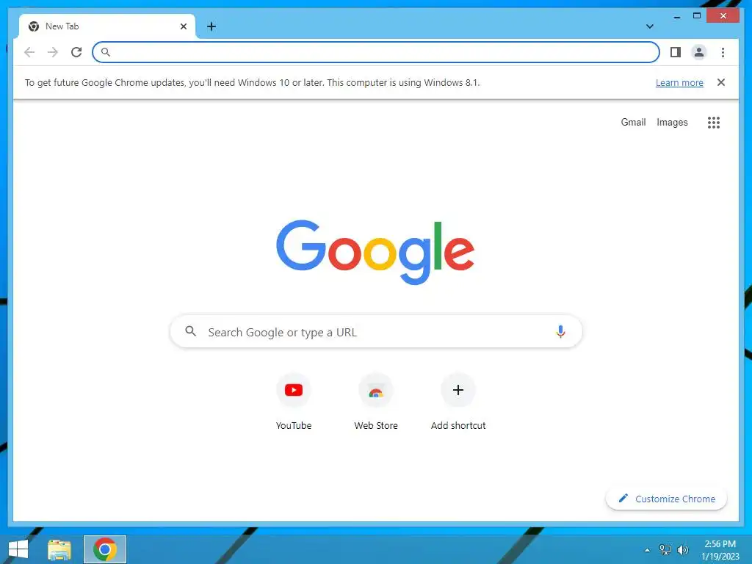
Task: Minimize the Chrome window
Action: pyautogui.click(x=676, y=16)
